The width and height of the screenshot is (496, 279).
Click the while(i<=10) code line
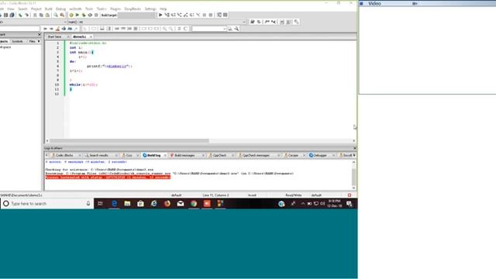tap(84, 84)
